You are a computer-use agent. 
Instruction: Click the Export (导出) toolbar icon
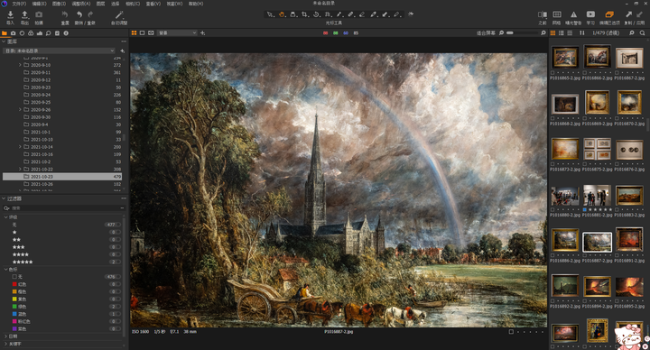click(24, 14)
